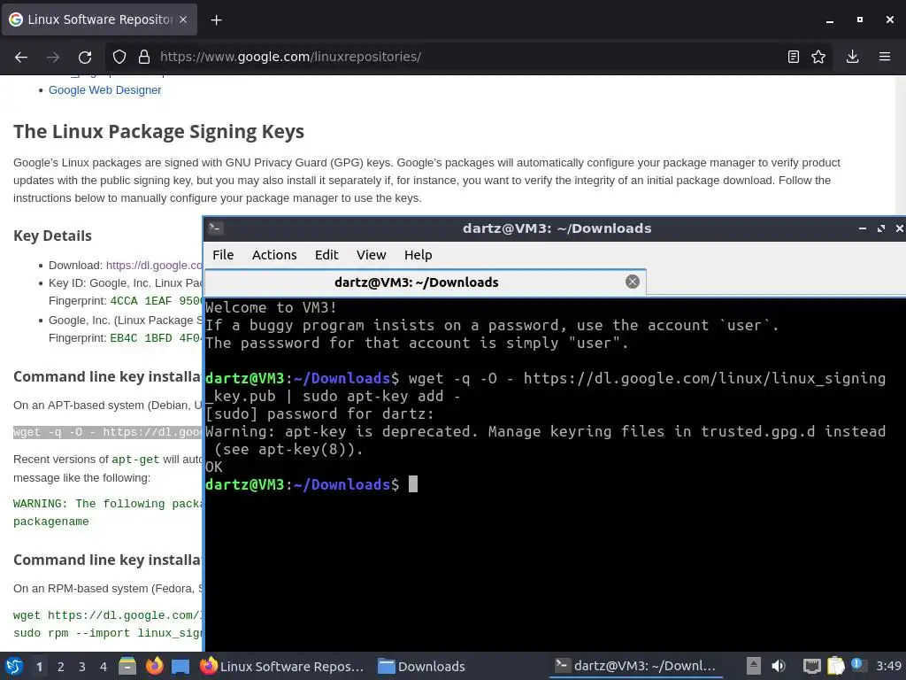
Task: Open terminal Actions menu
Action: [x=274, y=255]
